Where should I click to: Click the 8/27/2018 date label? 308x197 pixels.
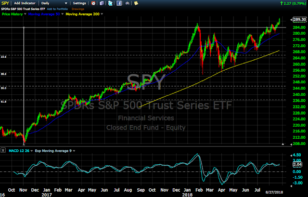coord(274,192)
